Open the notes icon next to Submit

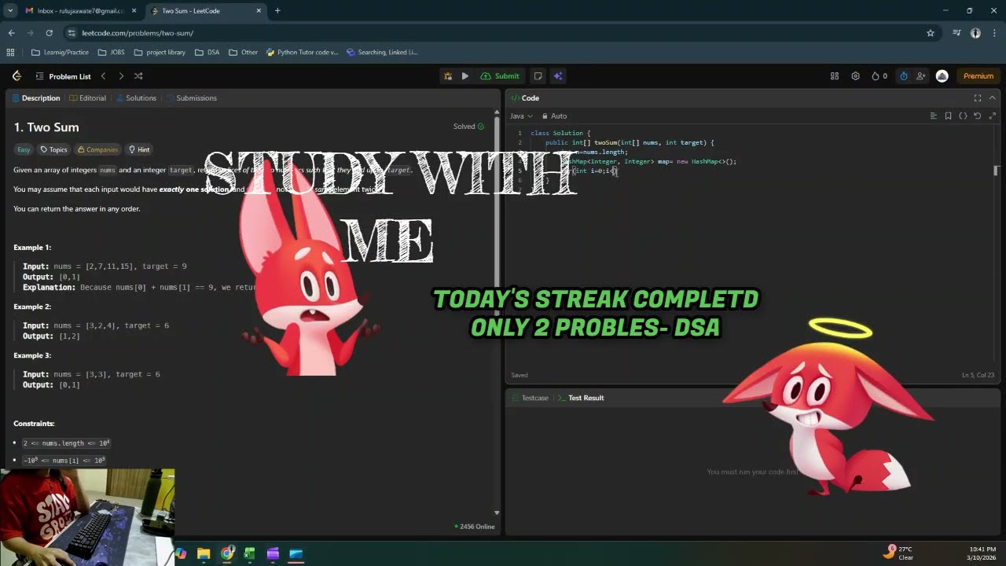click(538, 76)
